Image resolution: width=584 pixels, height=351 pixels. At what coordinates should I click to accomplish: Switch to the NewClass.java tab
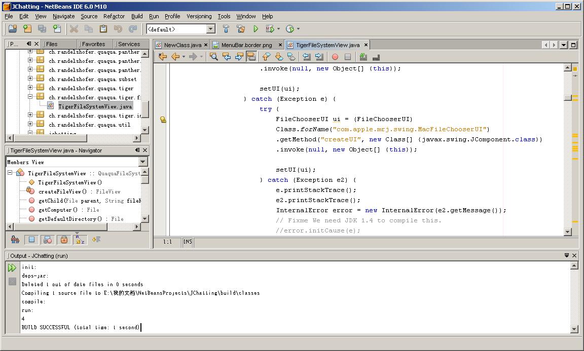point(182,45)
